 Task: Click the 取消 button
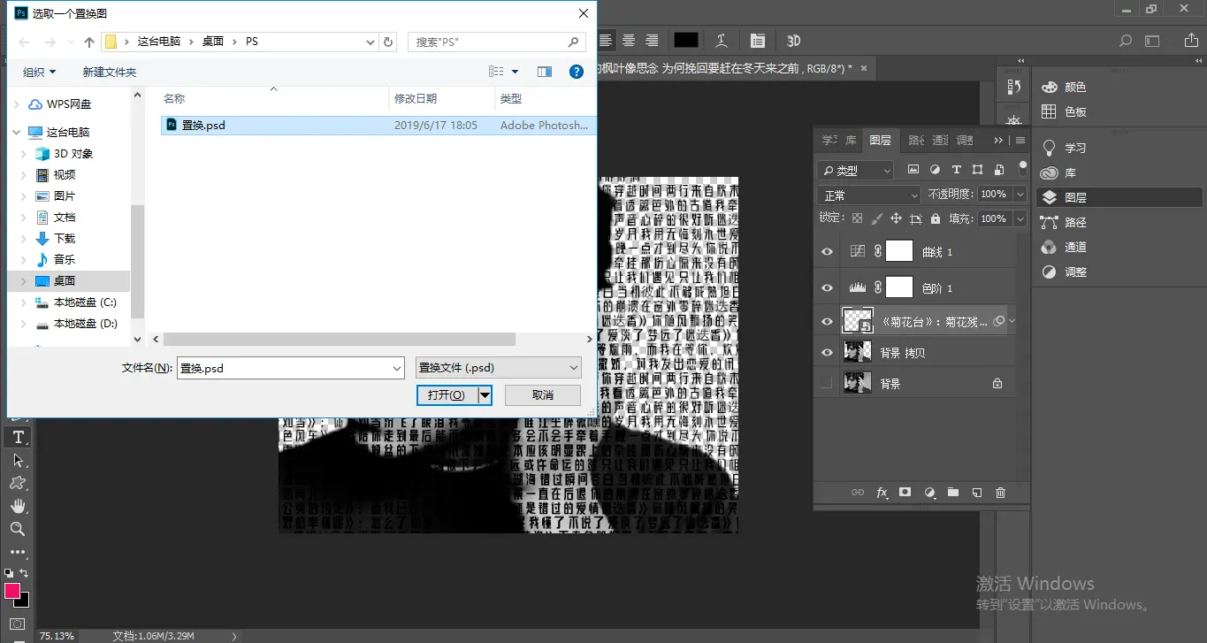tap(543, 395)
